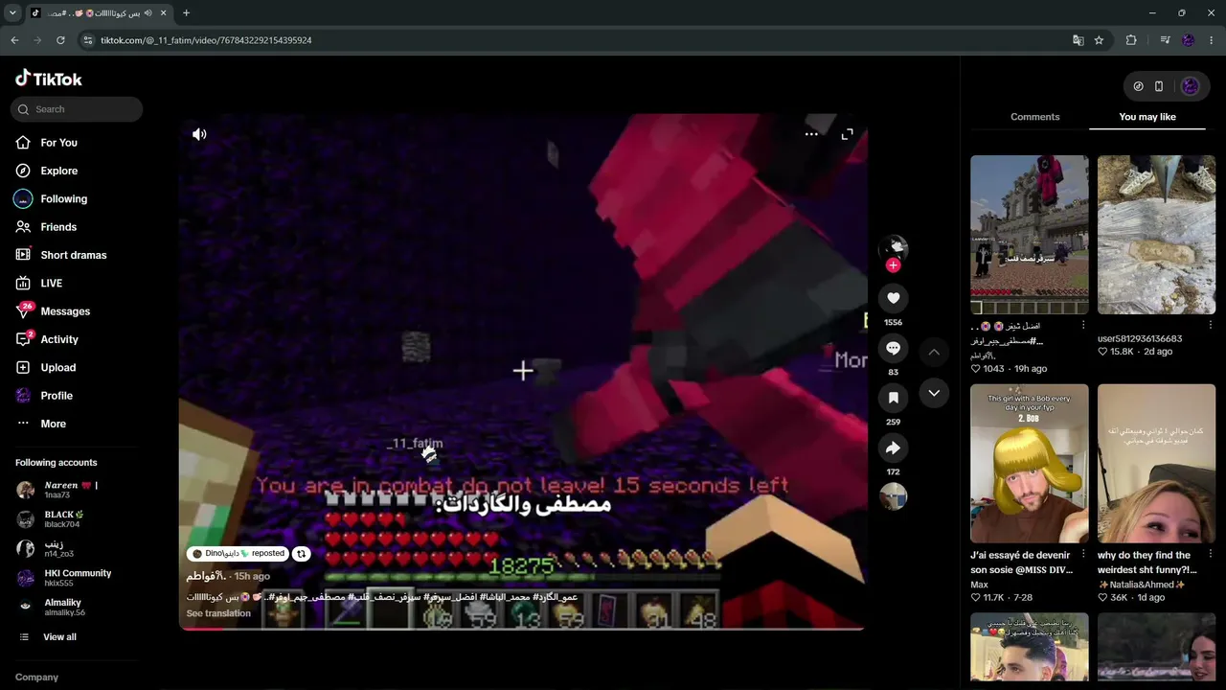Switch to the You may like tab
Viewport: 1226px width, 690px height.
(x=1147, y=117)
